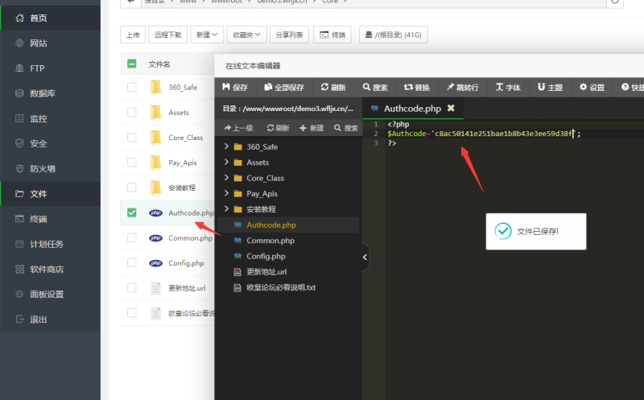Open the 新建 dropdown in file manager
The image size is (644, 400).
tap(207, 35)
